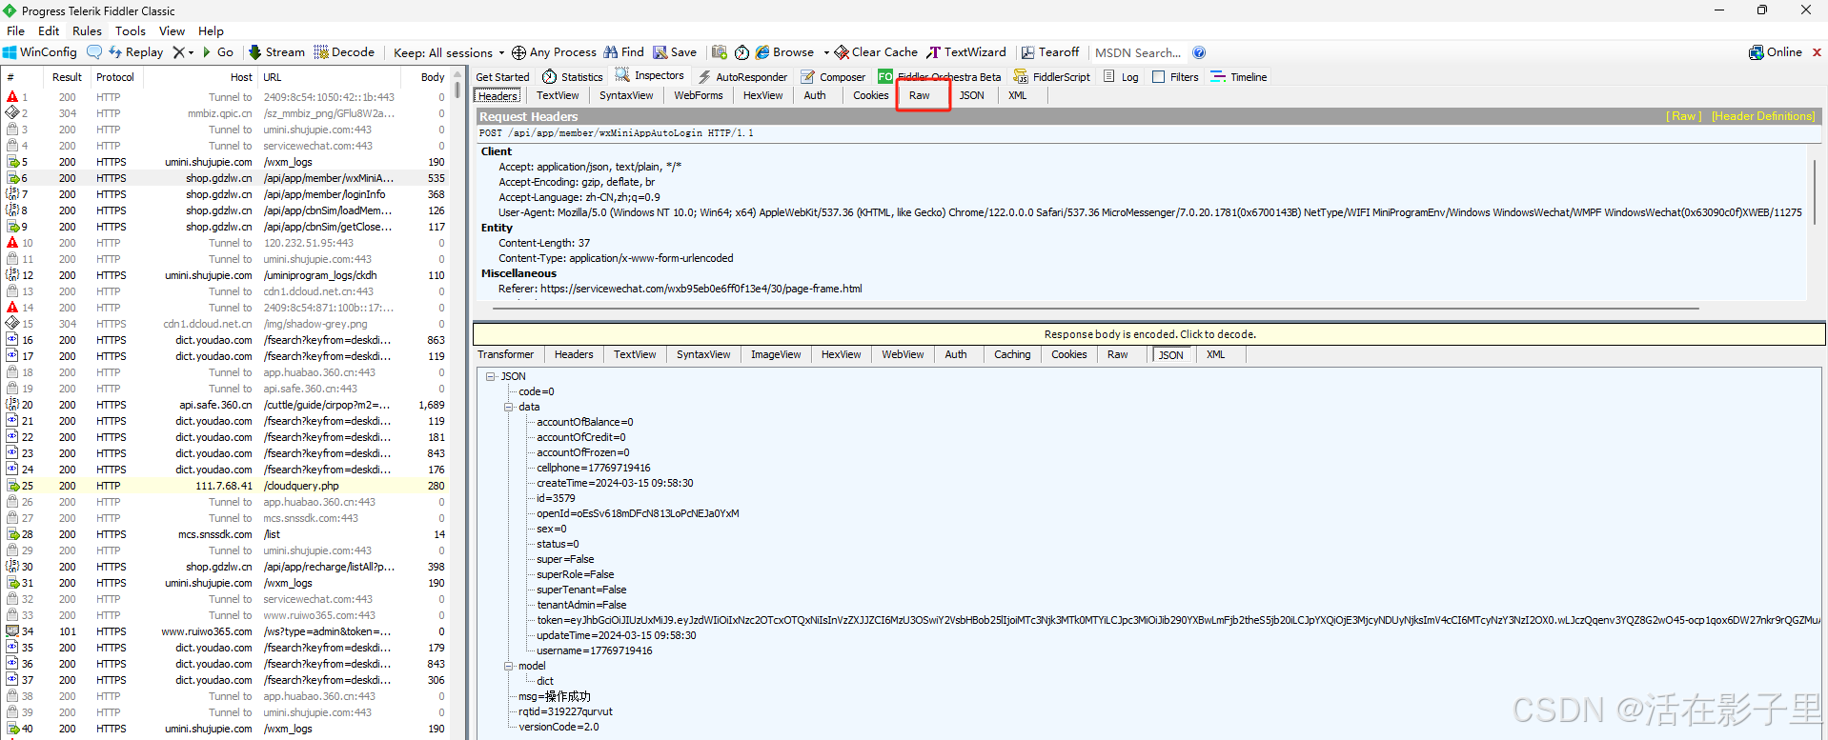Open the Timeline tab

click(1239, 77)
